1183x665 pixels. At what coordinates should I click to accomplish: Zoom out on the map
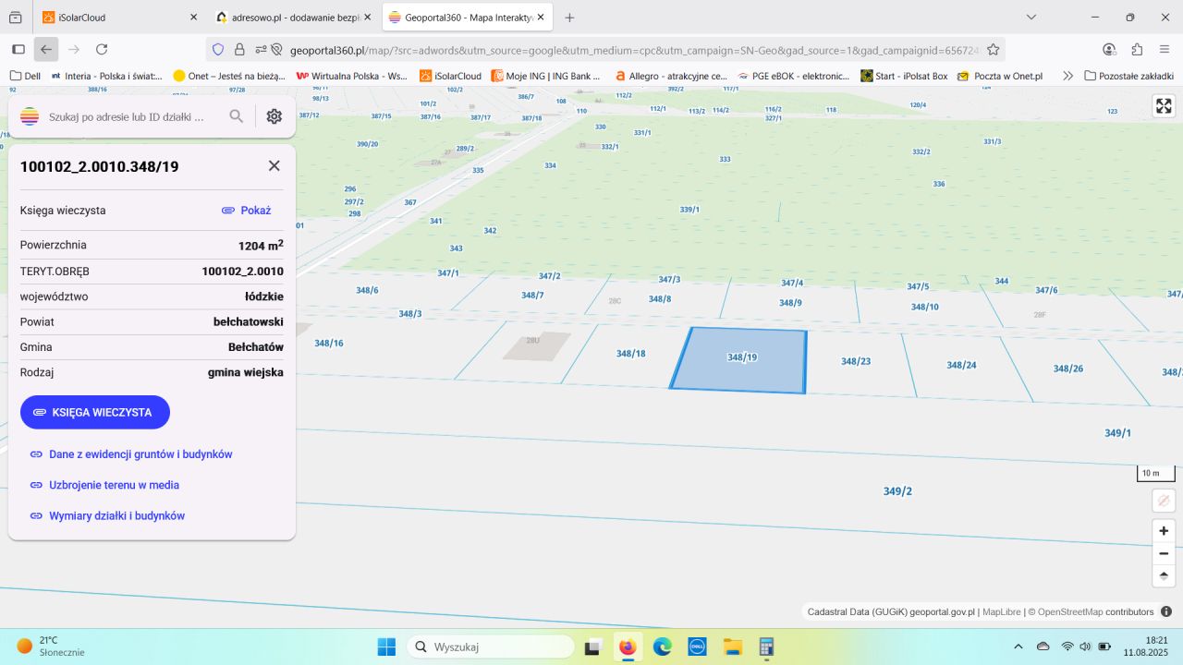click(x=1164, y=553)
